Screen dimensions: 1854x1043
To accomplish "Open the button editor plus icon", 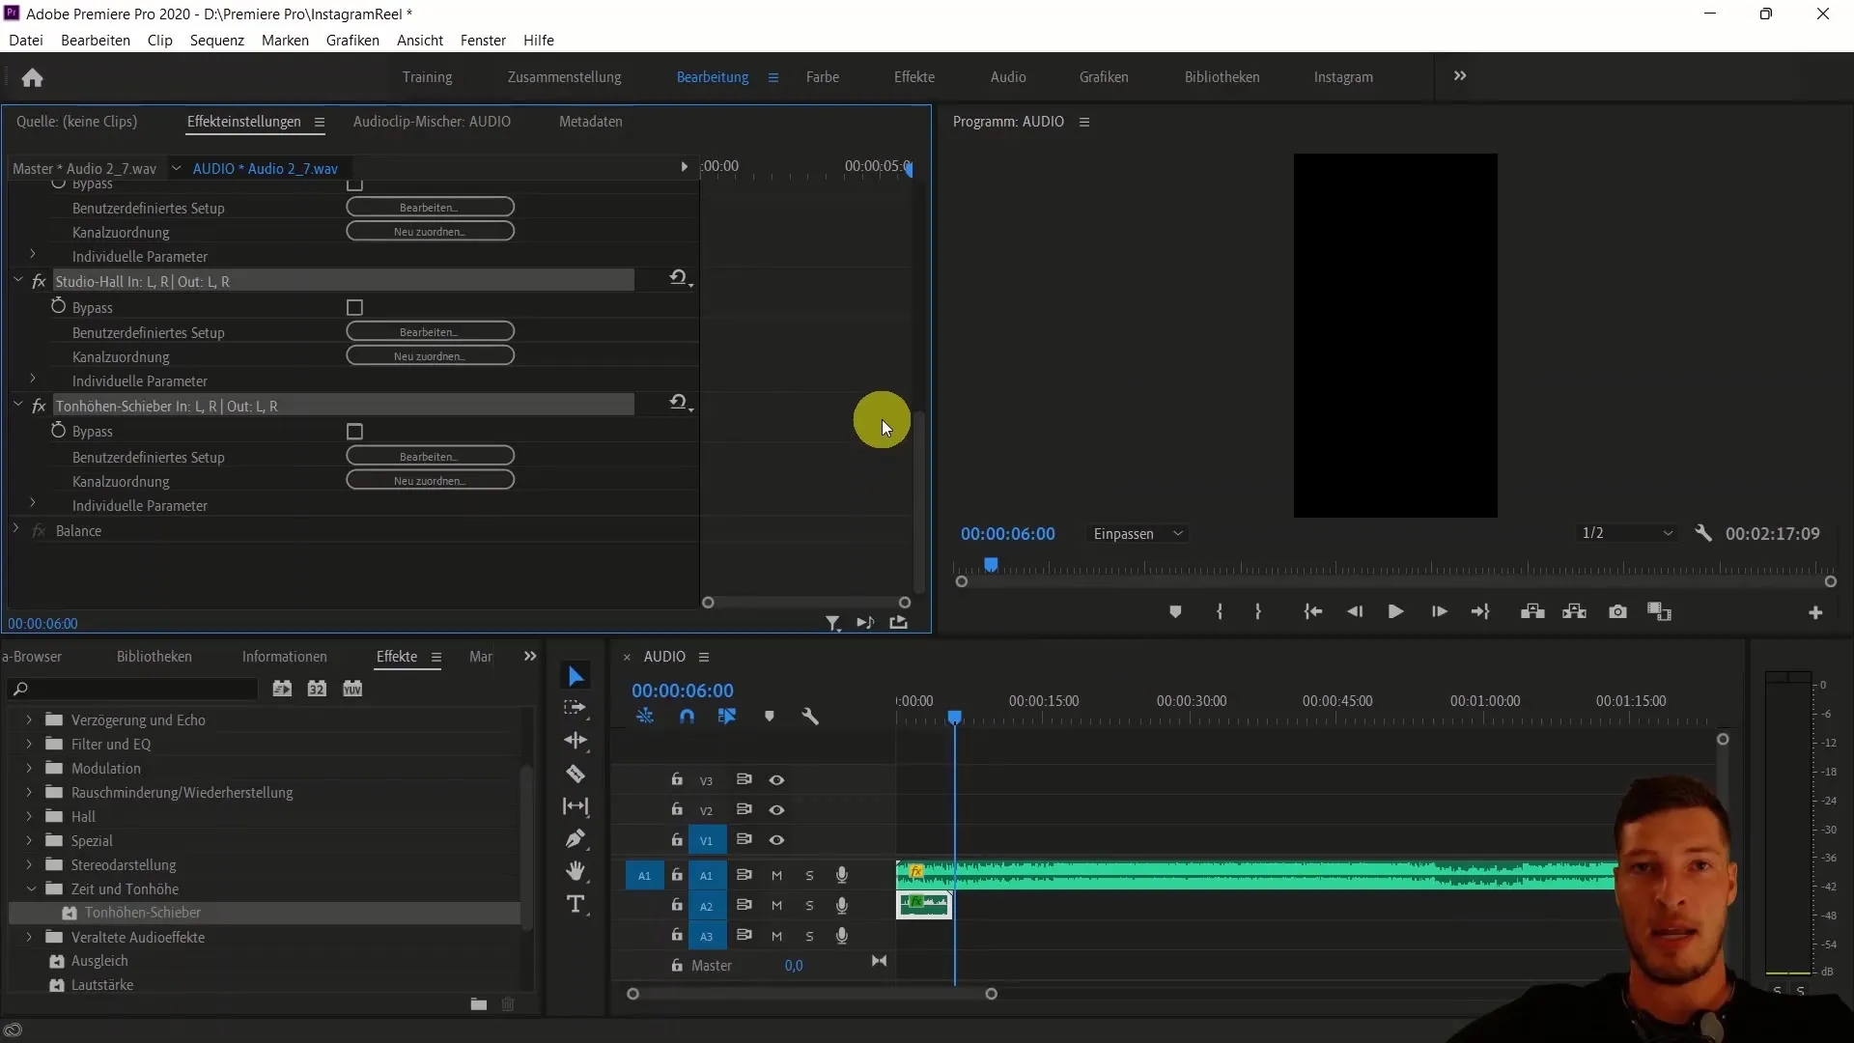I will click(x=1815, y=613).
